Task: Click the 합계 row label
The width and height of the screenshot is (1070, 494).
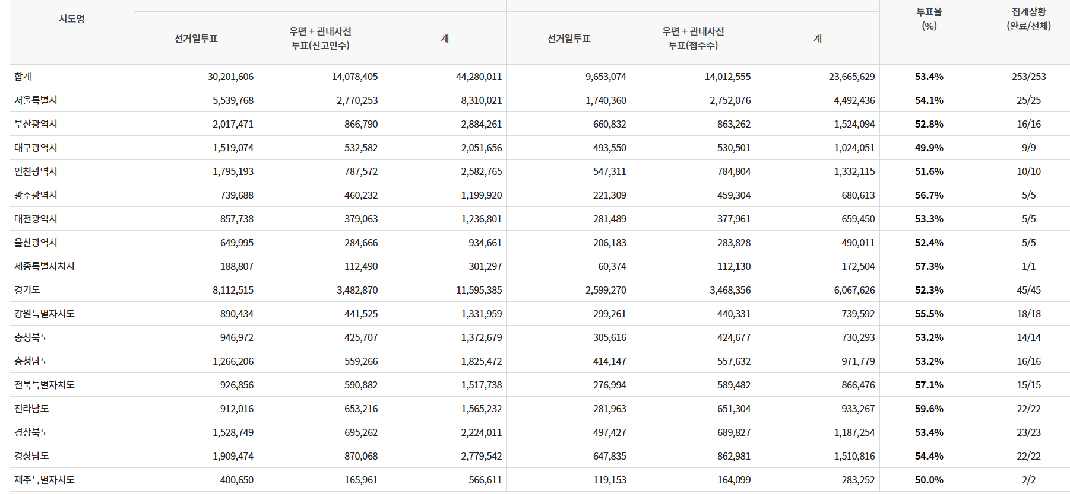Action: point(23,77)
